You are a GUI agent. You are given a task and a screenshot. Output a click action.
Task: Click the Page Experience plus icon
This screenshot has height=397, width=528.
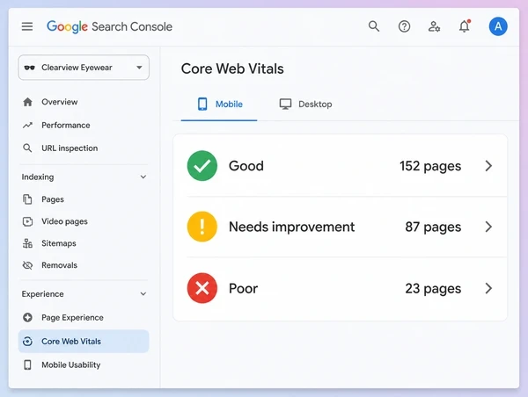pos(27,317)
